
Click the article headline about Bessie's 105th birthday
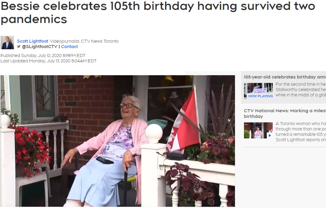[x=158, y=12]
